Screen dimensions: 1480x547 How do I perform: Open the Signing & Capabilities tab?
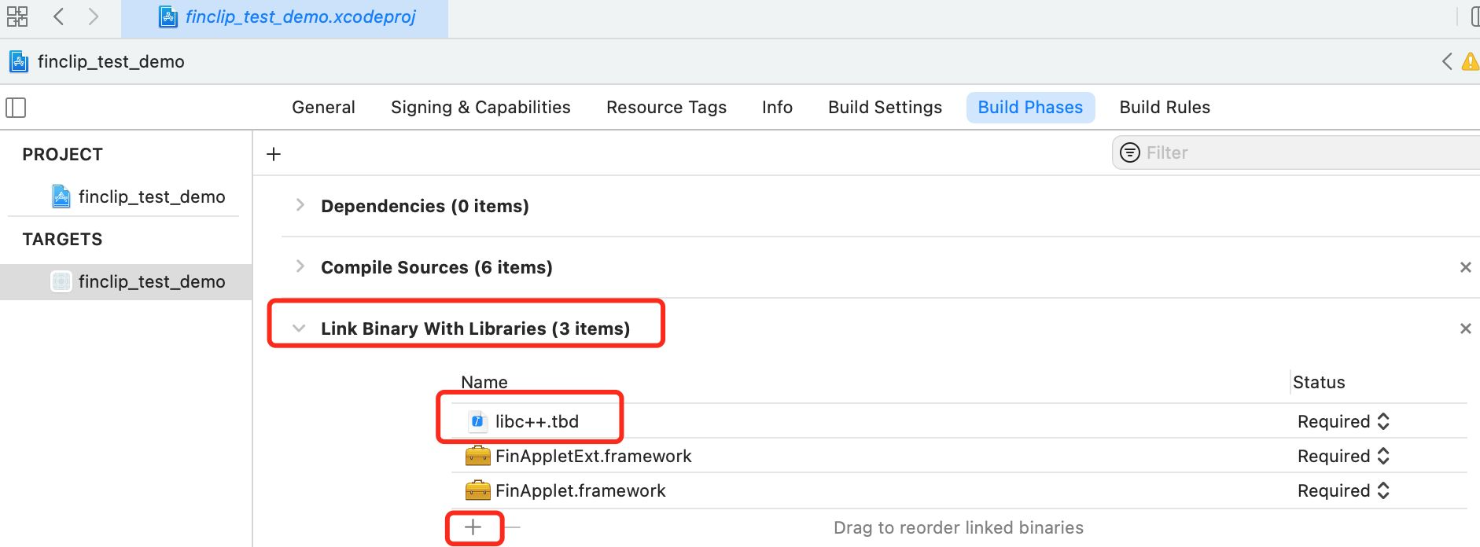click(480, 107)
